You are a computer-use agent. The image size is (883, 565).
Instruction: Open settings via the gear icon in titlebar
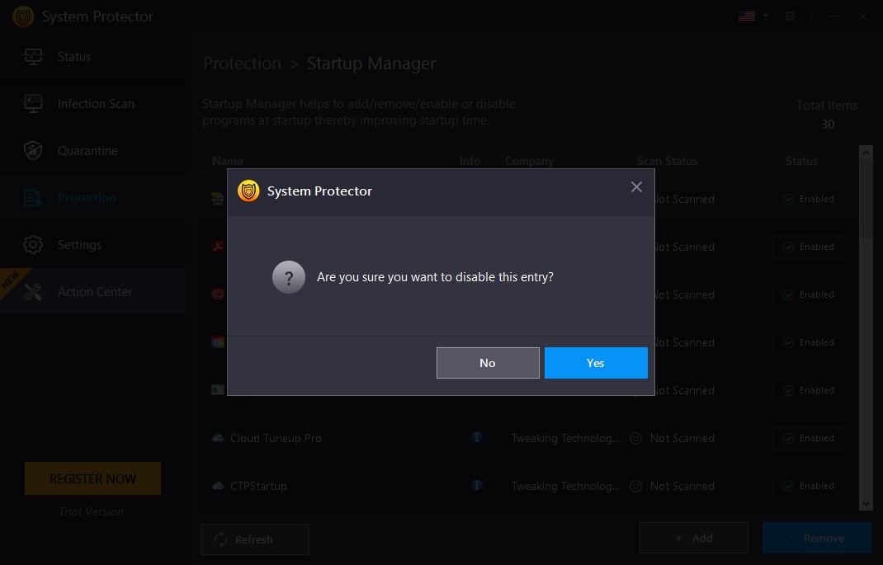(791, 16)
